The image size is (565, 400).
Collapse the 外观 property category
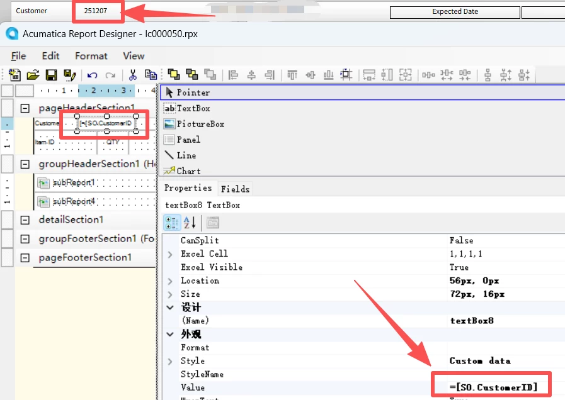point(170,334)
